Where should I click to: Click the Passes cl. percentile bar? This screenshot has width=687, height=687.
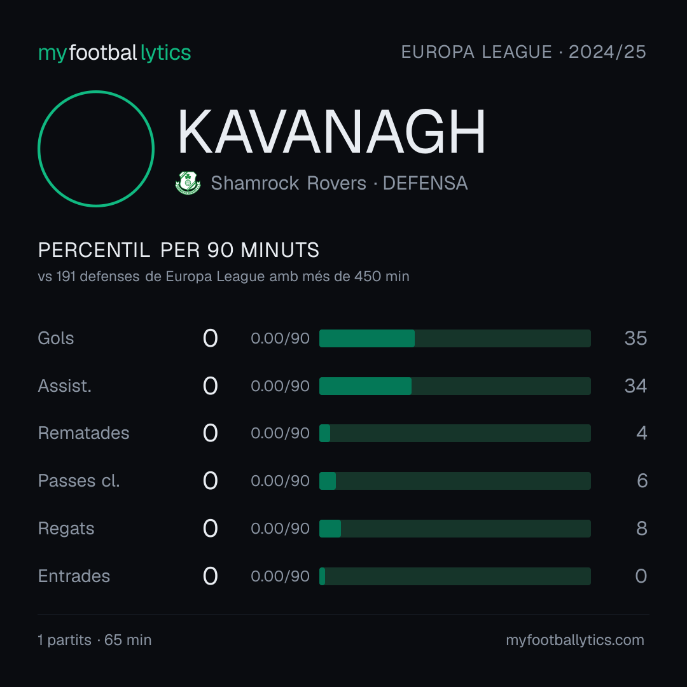point(455,481)
